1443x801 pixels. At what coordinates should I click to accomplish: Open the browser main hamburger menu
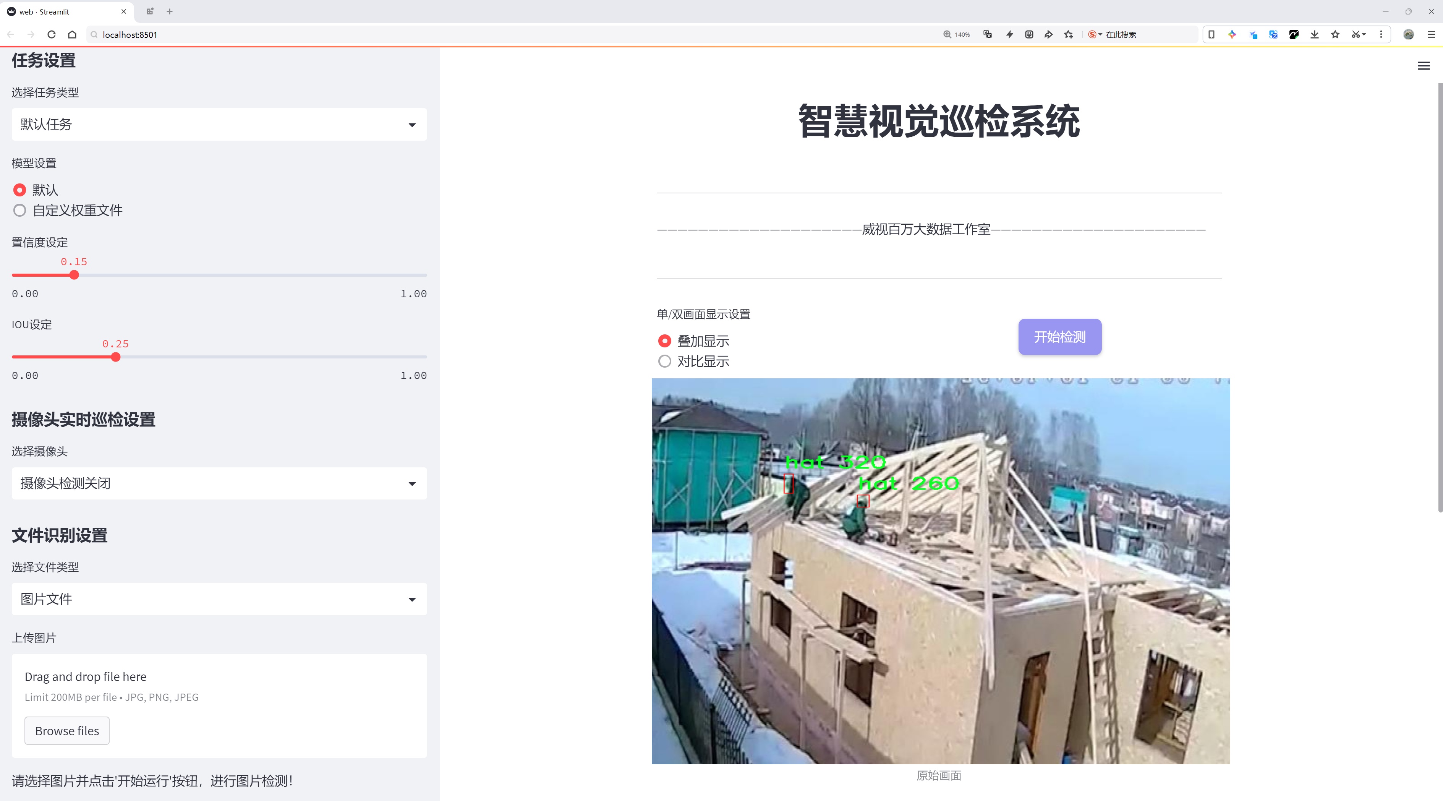(1431, 34)
